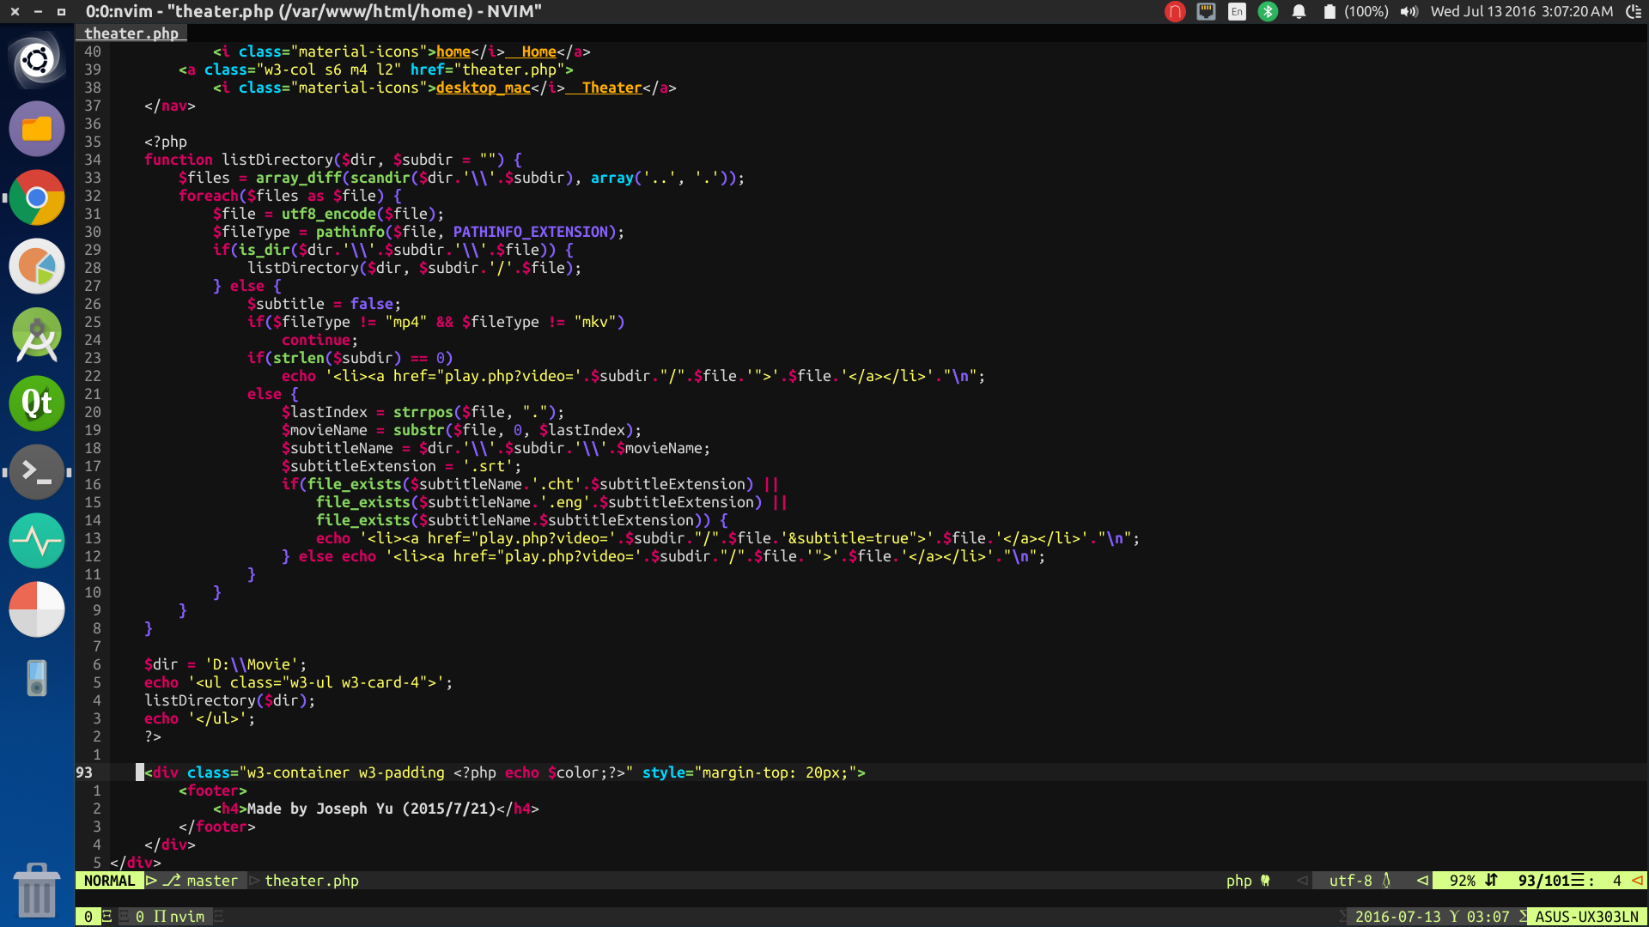The width and height of the screenshot is (1649, 927).
Task: Click the wired network indicator icon
Action: point(1206,12)
